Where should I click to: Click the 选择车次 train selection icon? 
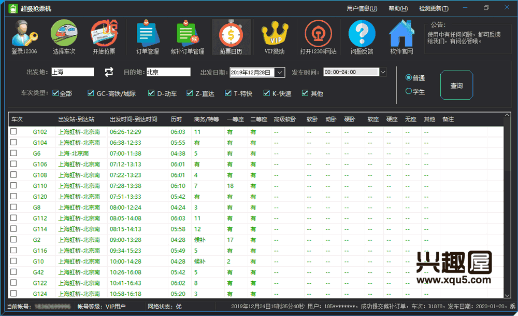(64, 36)
